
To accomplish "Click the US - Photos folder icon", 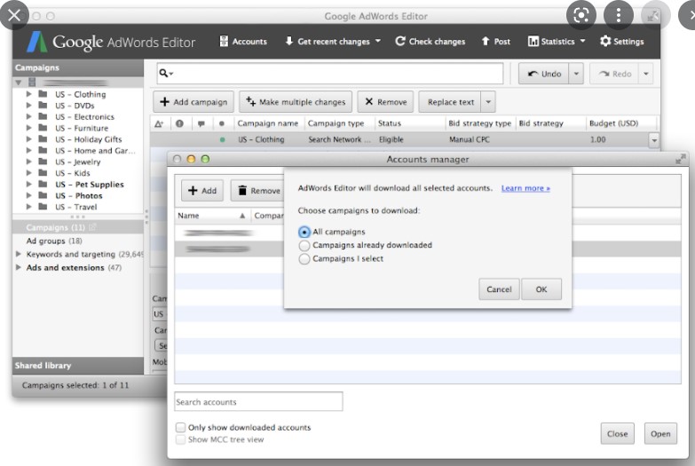I will tap(43, 195).
